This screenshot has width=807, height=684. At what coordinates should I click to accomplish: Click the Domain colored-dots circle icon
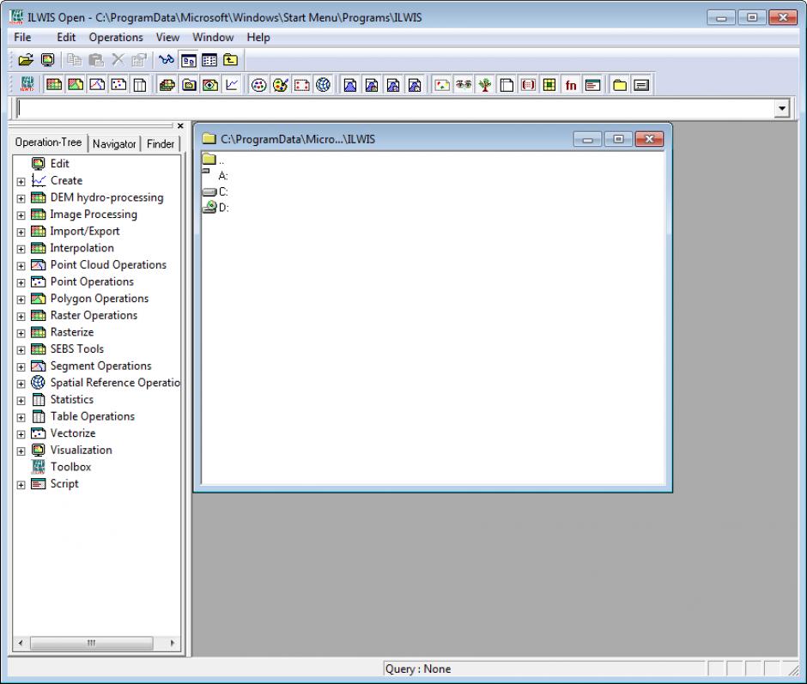click(x=259, y=85)
